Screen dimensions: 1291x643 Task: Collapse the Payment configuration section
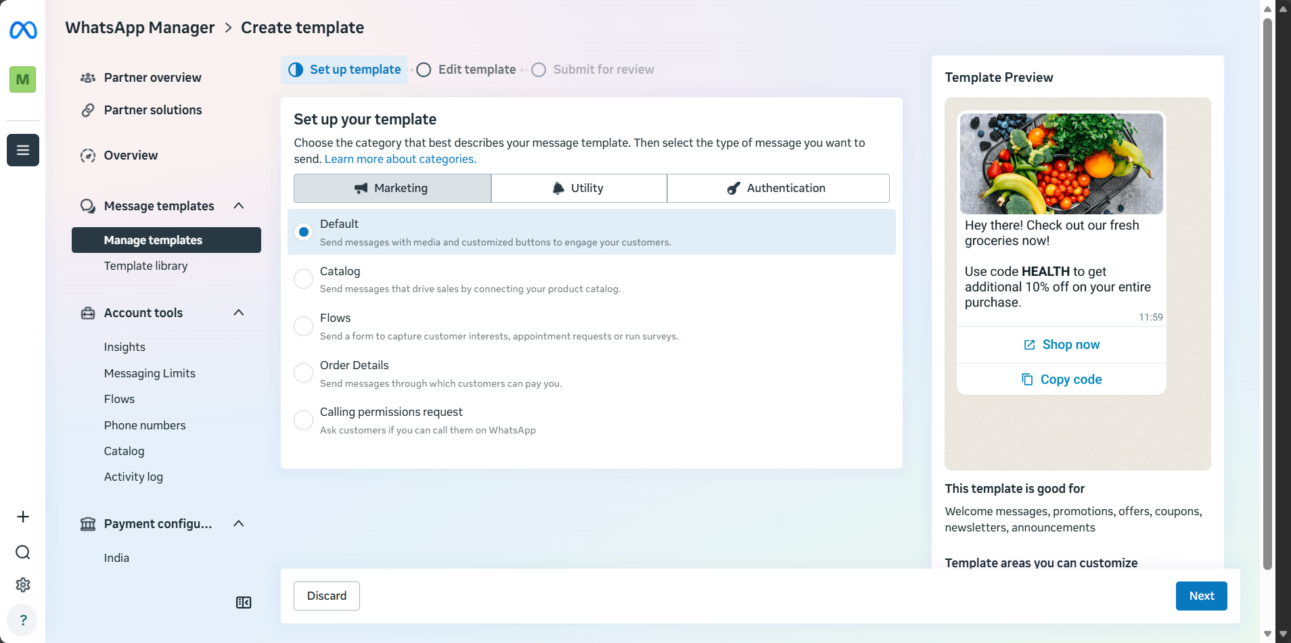[x=239, y=523]
